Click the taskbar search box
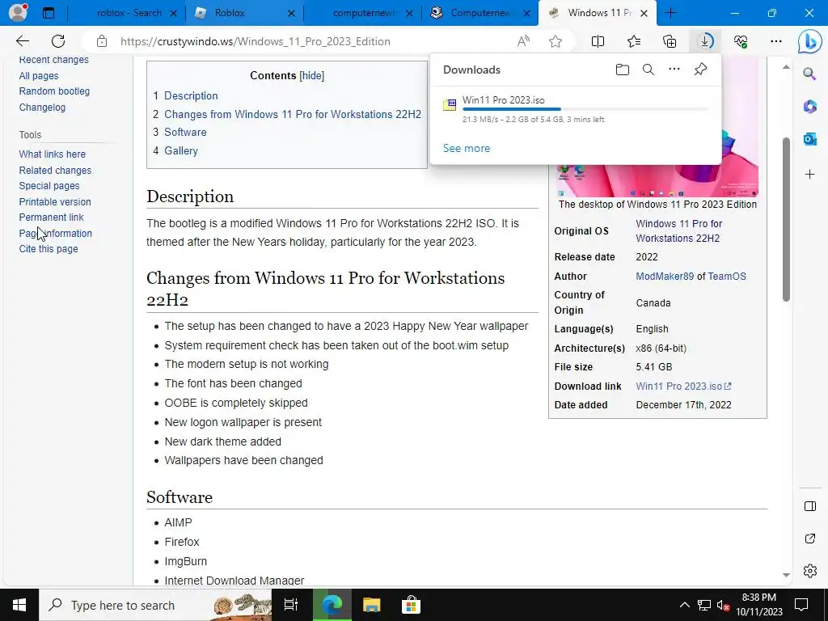 tap(155, 605)
